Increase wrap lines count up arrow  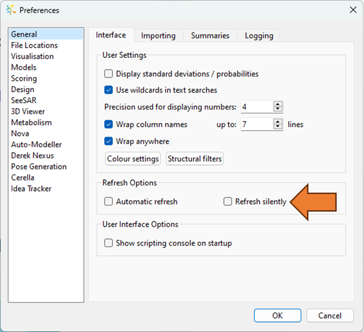pos(278,122)
